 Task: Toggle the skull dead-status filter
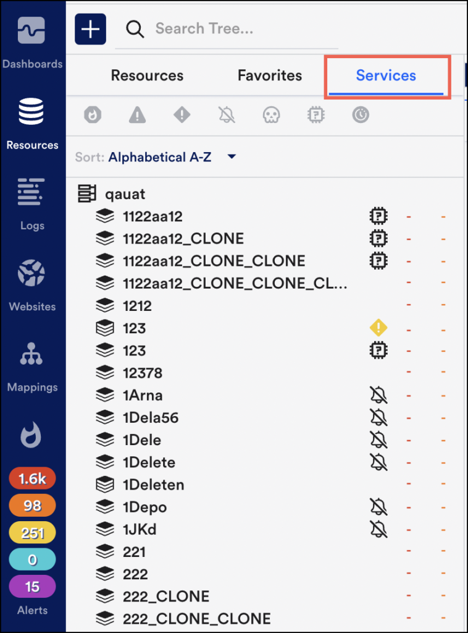pos(271,115)
